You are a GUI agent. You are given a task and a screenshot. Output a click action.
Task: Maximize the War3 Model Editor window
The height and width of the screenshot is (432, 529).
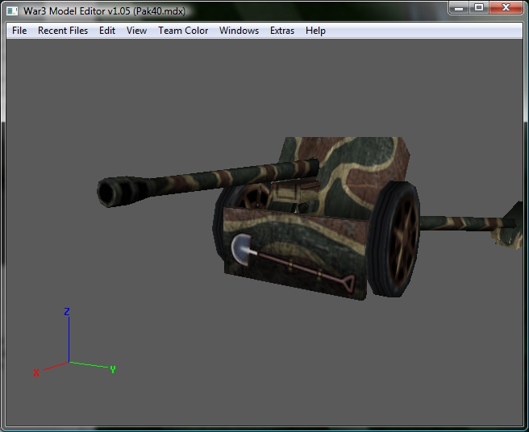point(479,8)
